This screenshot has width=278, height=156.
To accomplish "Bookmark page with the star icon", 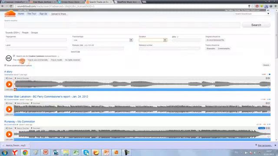I will click(x=253, y=6).
